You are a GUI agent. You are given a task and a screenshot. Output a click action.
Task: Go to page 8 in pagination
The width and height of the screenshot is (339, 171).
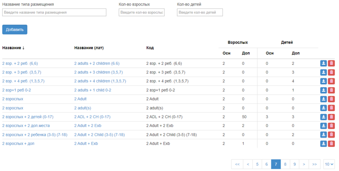coord(286,164)
